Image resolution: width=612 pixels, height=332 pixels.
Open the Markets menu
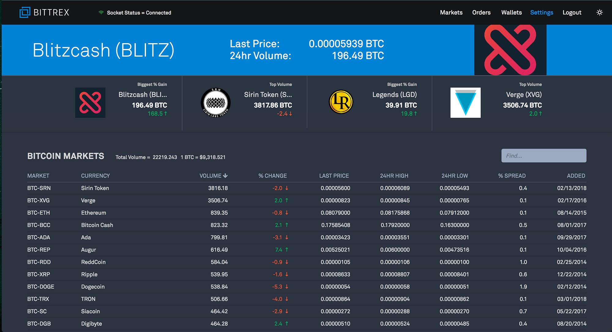coord(451,13)
